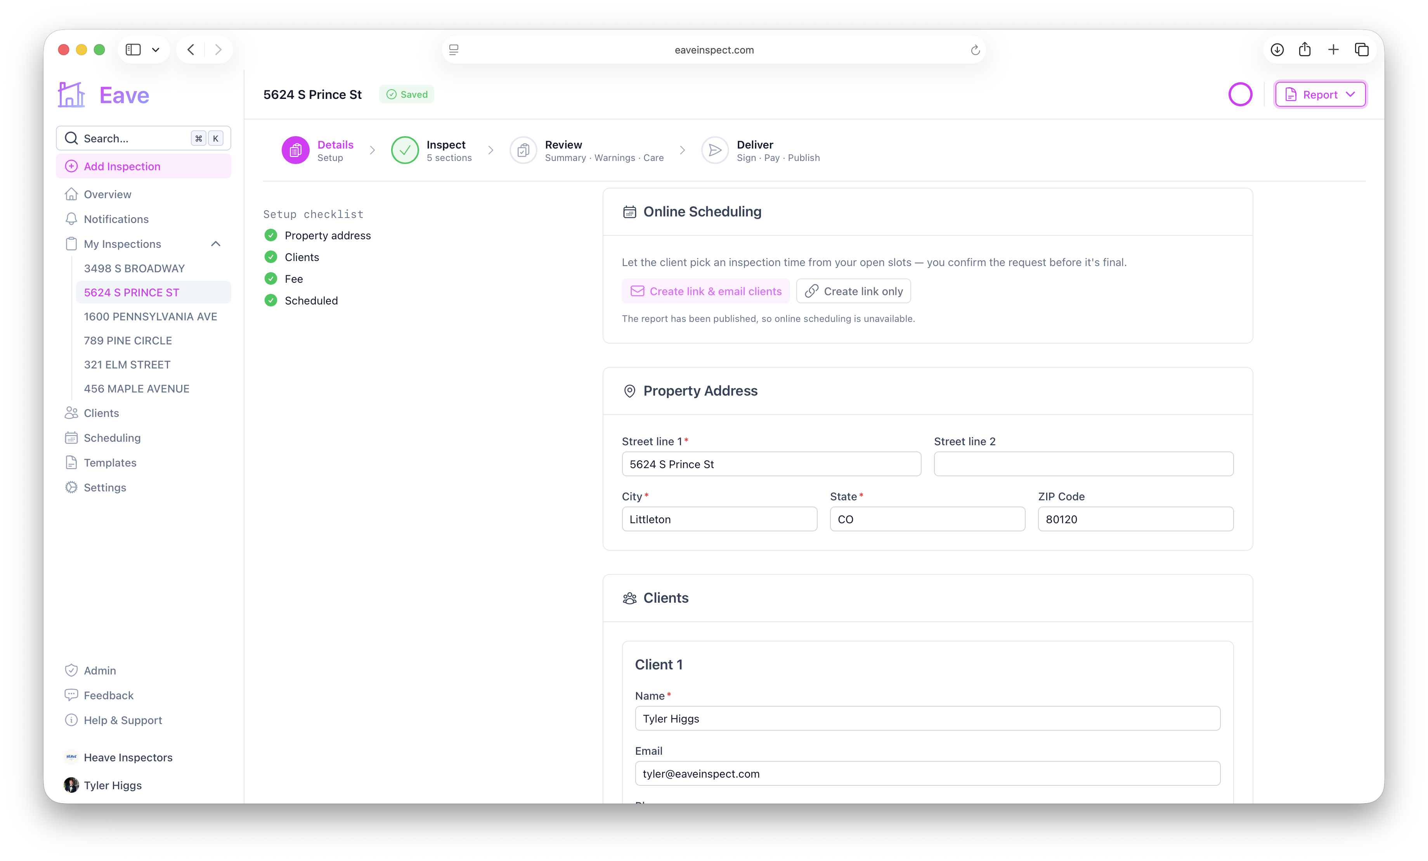Image resolution: width=1428 pixels, height=861 pixels.
Task: Click the ZIP Code field
Action: pyautogui.click(x=1135, y=519)
